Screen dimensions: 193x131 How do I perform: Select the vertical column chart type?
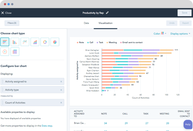click(x=15, y=42)
